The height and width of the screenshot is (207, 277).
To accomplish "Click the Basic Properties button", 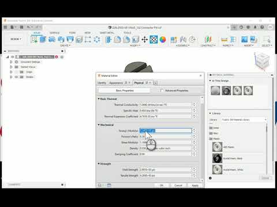I will pyautogui.click(x=125, y=90).
